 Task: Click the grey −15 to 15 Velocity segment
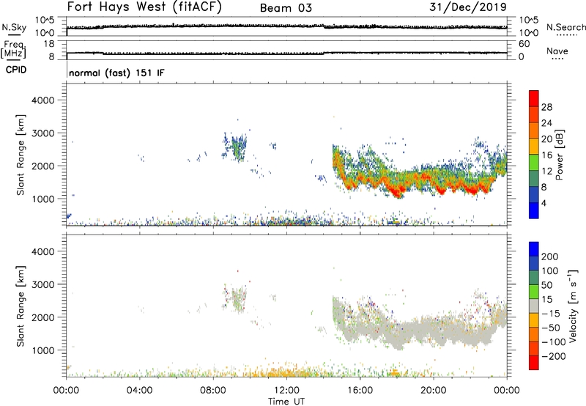click(534, 306)
